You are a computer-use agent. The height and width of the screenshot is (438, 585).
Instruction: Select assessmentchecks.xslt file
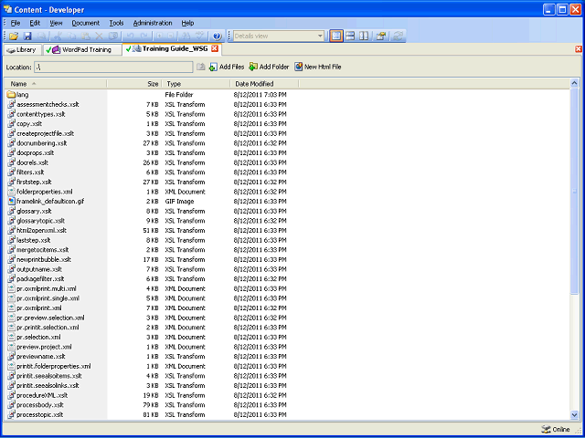click(48, 104)
